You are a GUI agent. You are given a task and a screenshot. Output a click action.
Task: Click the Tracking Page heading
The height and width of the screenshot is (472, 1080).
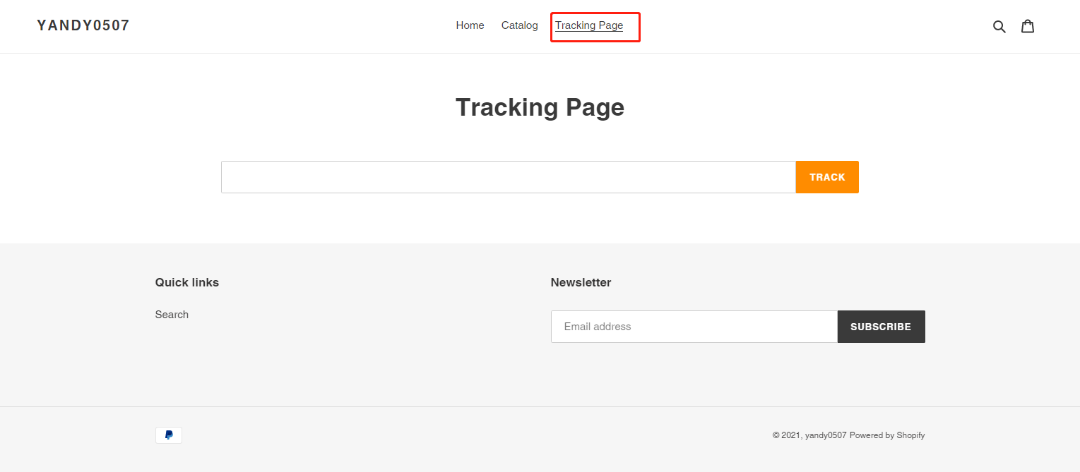coord(540,107)
